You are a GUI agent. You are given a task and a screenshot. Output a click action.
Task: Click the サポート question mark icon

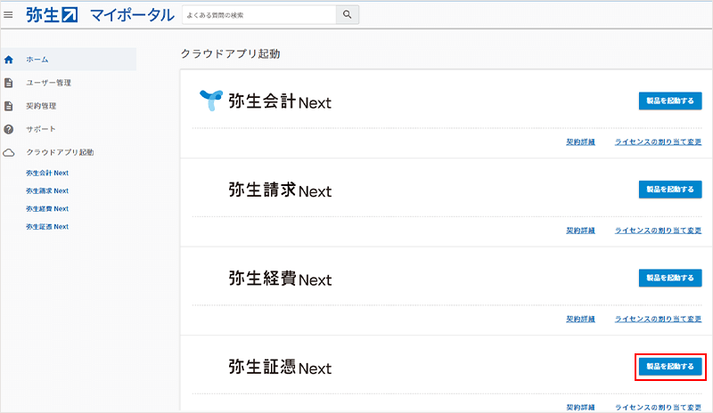point(9,129)
